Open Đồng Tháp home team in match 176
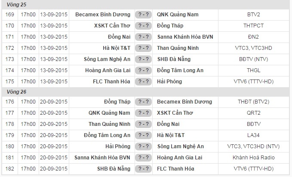292x177 pixels. [117, 102]
